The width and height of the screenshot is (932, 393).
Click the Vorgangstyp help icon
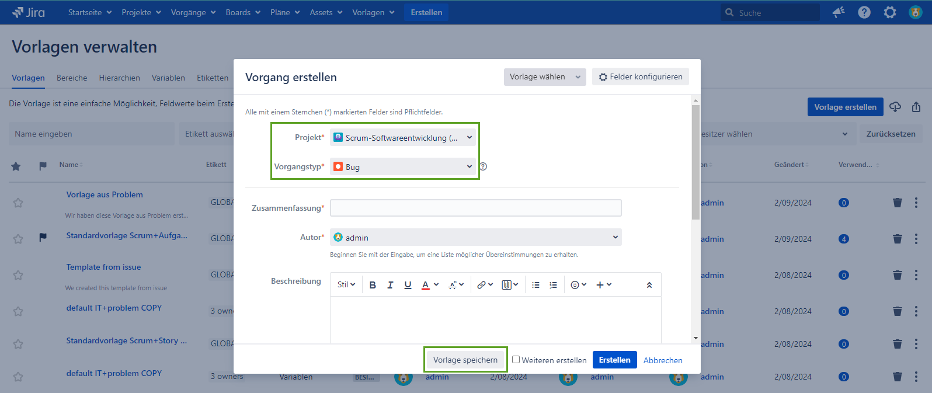483,166
